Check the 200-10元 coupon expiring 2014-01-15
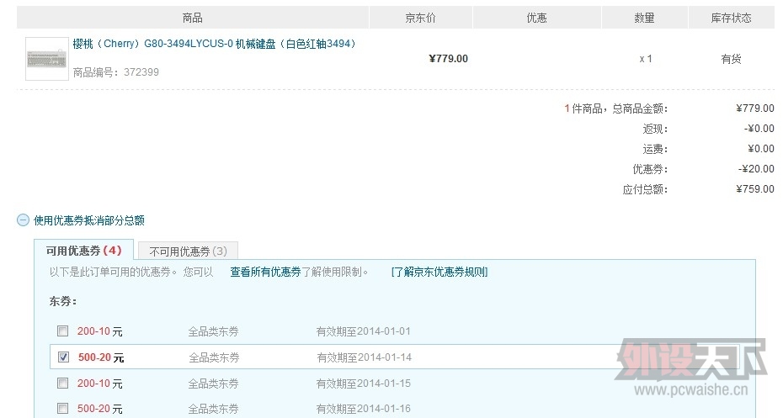This screenshot has width=783, height=418. point(62,383)
